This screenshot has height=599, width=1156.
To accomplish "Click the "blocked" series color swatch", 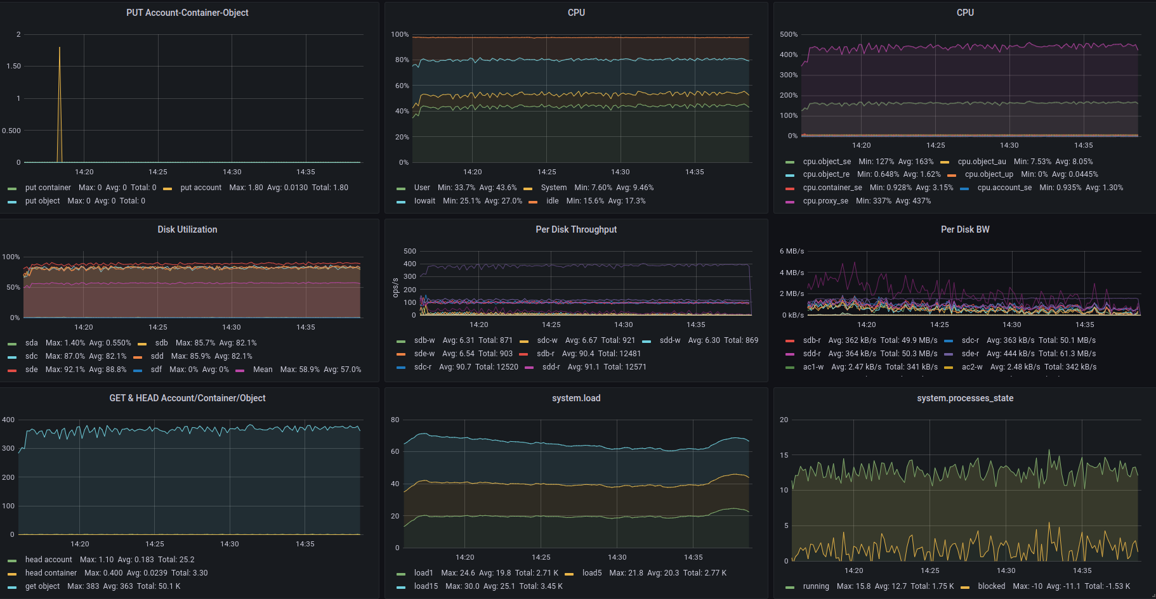I will 965,587.
